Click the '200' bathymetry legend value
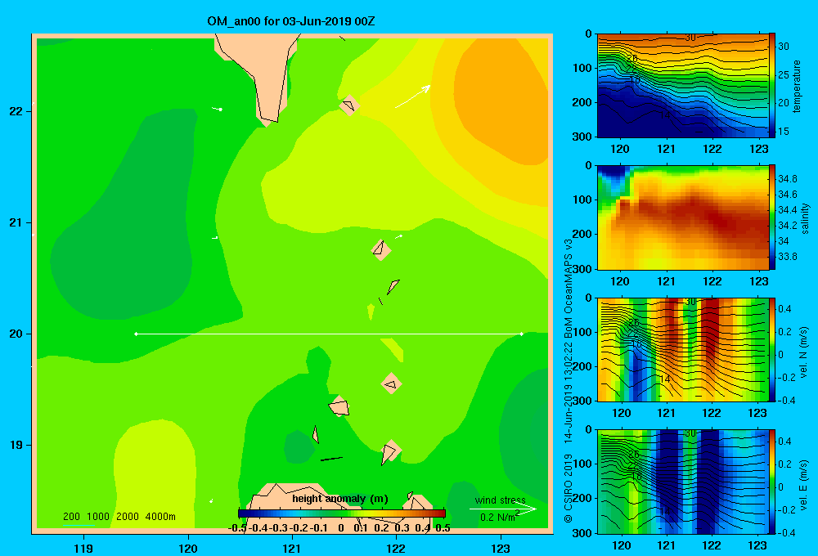The height and width of the screenshot is (556, 818). point(71,517)
